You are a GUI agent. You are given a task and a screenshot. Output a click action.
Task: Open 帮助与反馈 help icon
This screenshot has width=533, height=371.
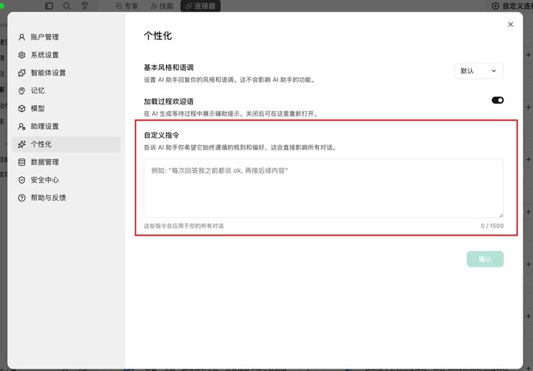coord(22,198)
